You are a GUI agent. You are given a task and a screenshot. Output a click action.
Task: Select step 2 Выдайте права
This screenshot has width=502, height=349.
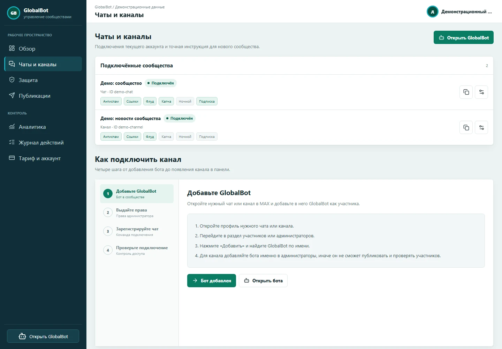137,213
